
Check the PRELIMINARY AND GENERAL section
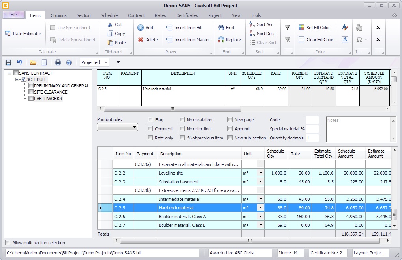31,86
